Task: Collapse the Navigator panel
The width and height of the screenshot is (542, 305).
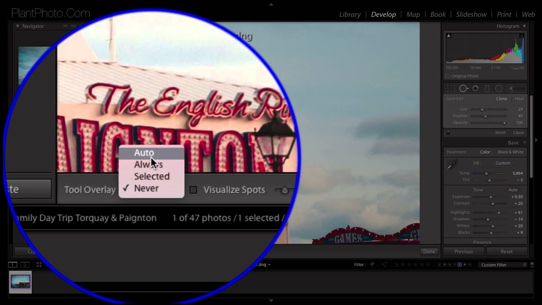Action: pyautogui.click(x=18, y=26)
